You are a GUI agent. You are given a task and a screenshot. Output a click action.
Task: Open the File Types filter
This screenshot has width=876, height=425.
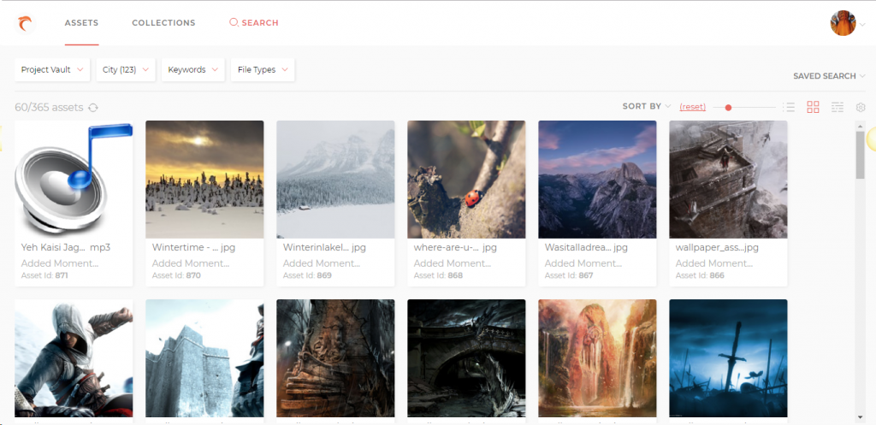[x=262, y=70]
